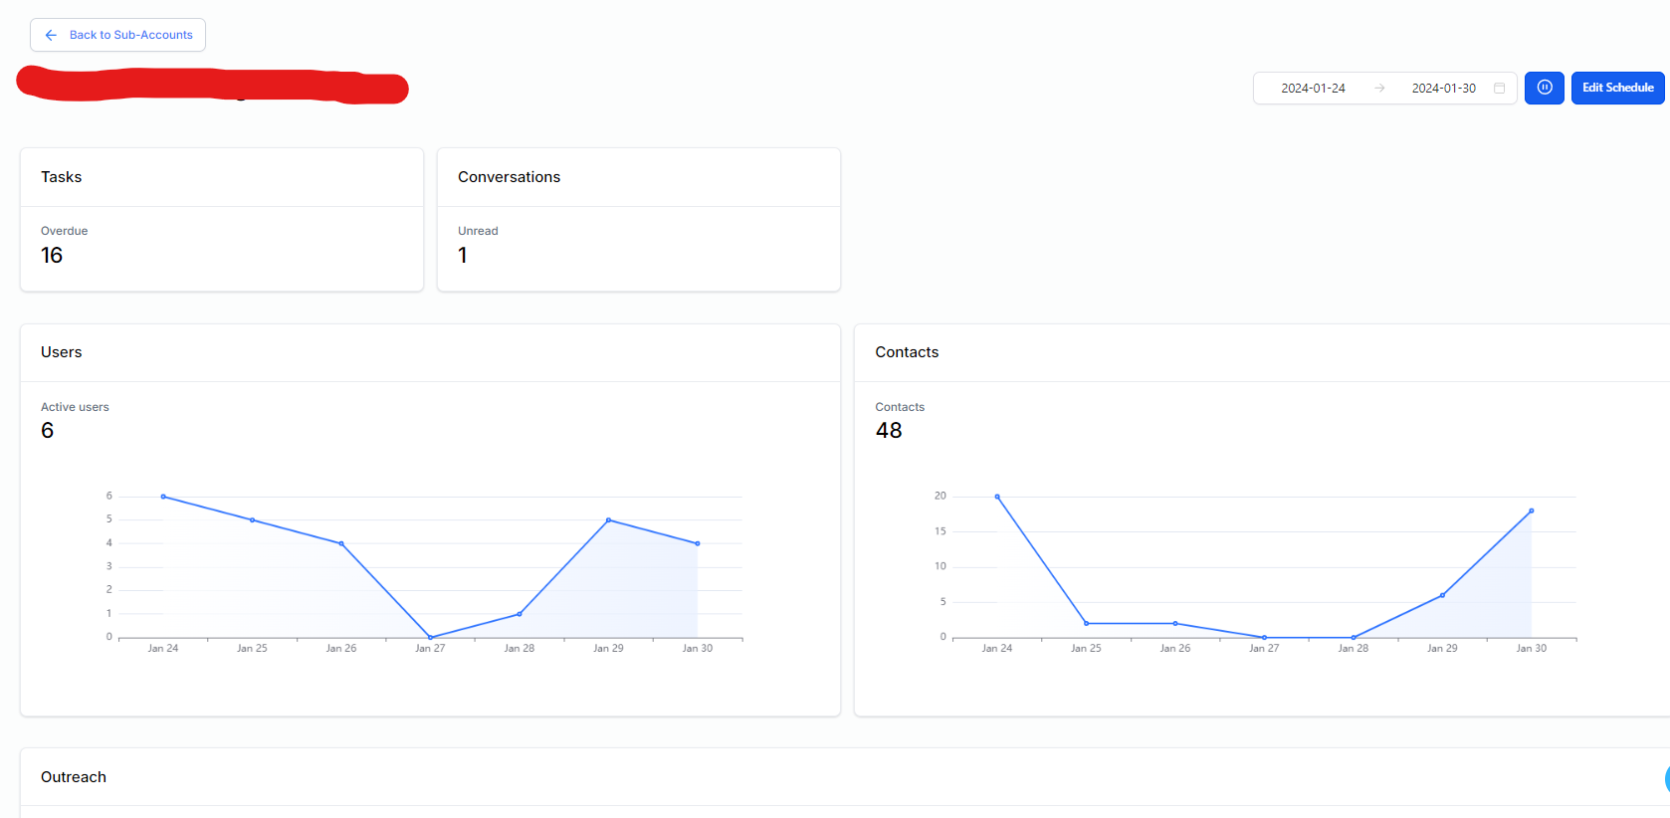Click Jan 29 data point on Contacts chart
Image resolution: width=1670 pixels, height=818 pixels.
(x=1442, y=595)
